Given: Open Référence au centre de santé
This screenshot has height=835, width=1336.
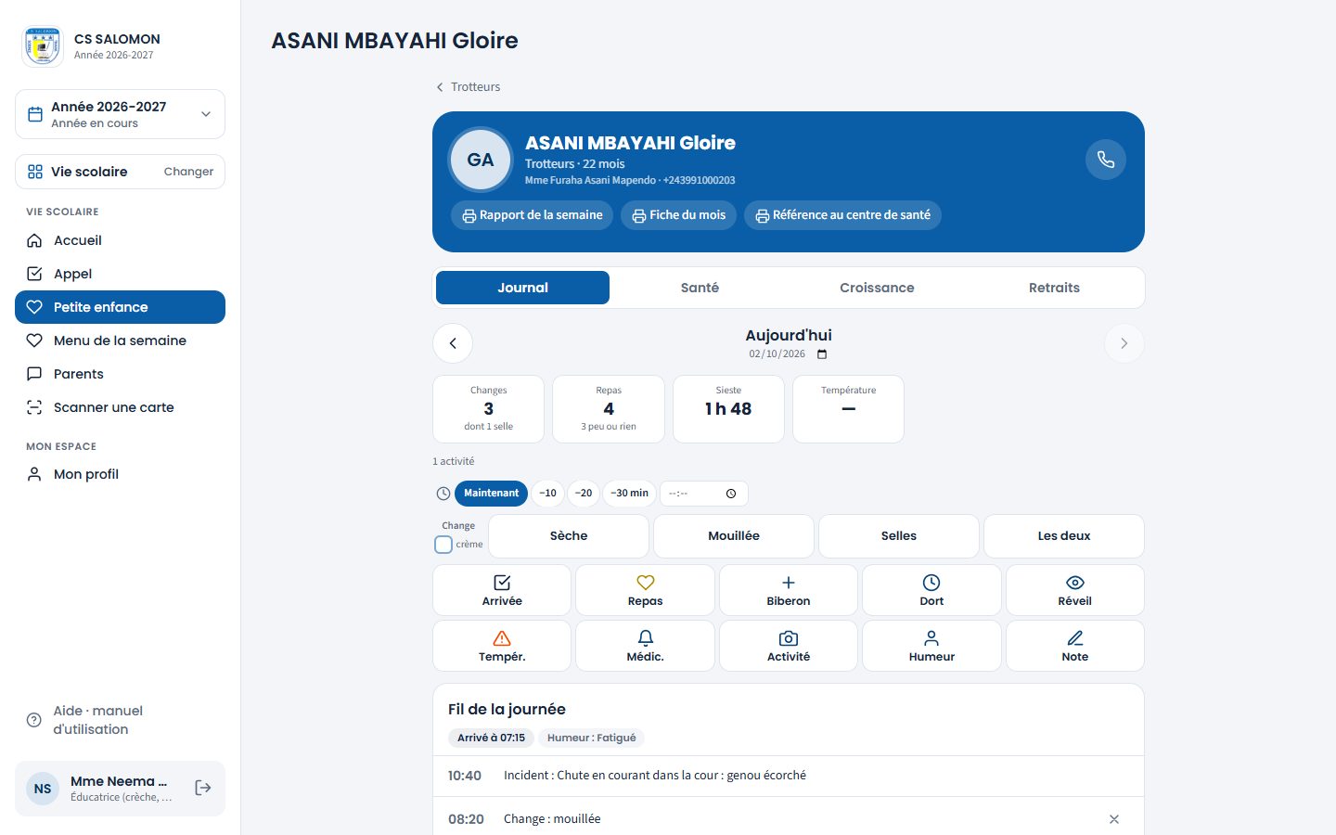Looking at the screenshot, I should (x=842, y=215).
